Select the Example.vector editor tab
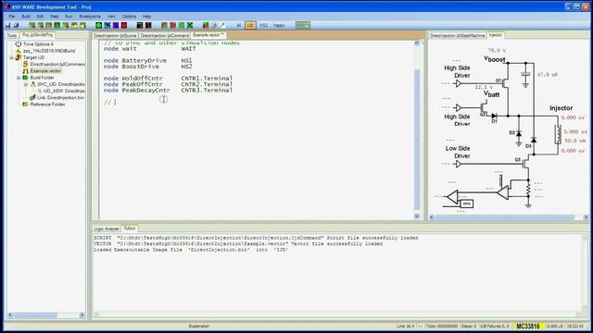 tap(208, 35)
